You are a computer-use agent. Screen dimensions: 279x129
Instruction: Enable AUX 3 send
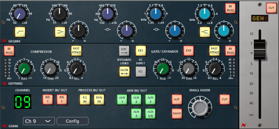[150, 99]
